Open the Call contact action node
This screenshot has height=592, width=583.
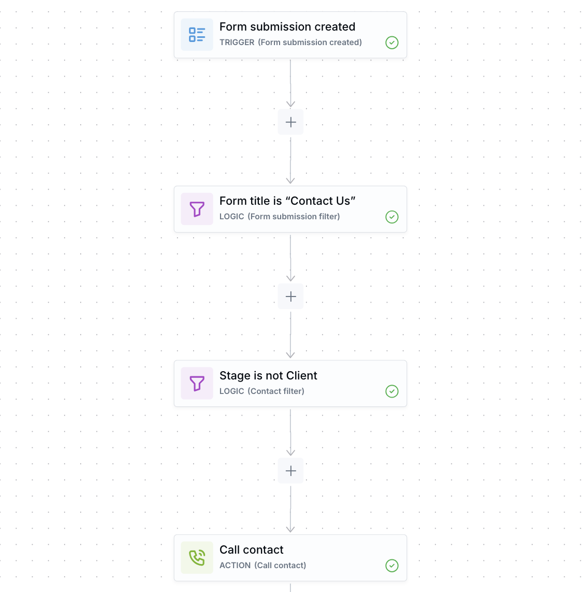[290, 558]
